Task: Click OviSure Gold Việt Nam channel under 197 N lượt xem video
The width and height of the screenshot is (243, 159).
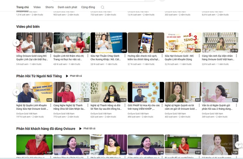Action: [x=27, y=114]
